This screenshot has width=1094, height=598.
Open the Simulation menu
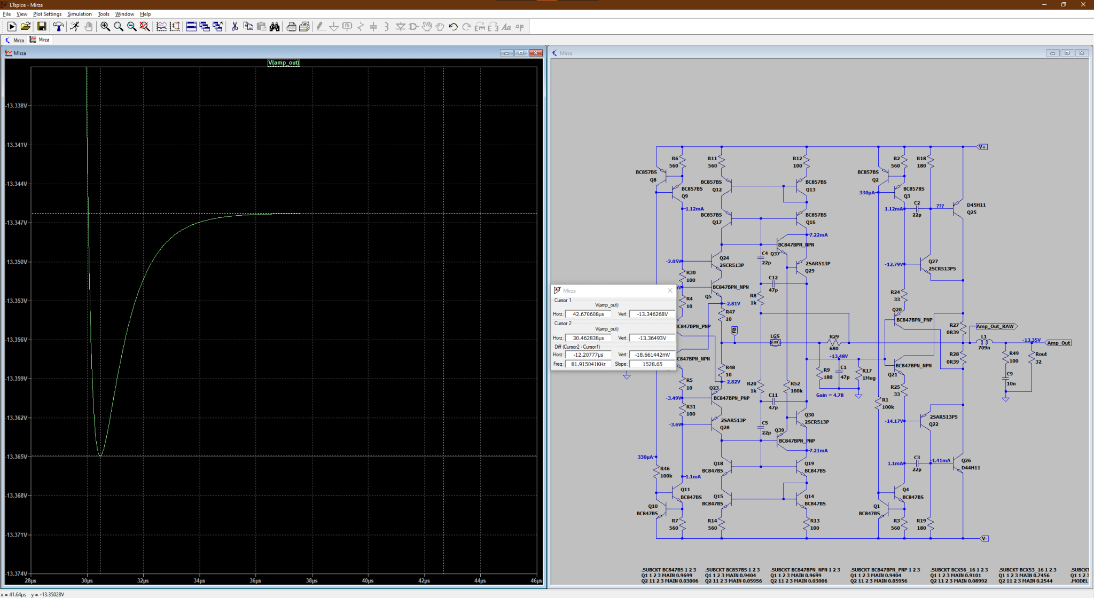(x=80, y=14)
